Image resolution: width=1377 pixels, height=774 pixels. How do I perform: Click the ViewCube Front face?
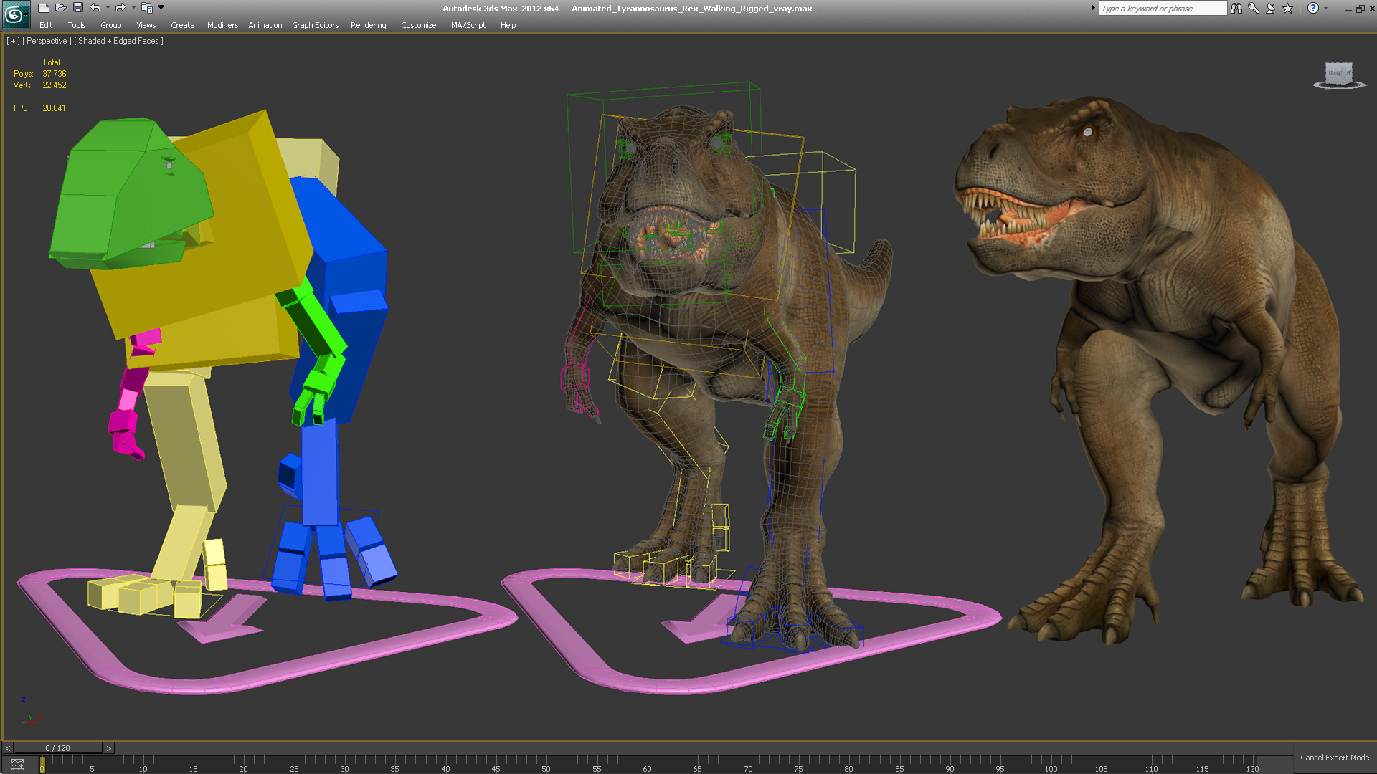pyautogui.click(x=1337, y=73)
